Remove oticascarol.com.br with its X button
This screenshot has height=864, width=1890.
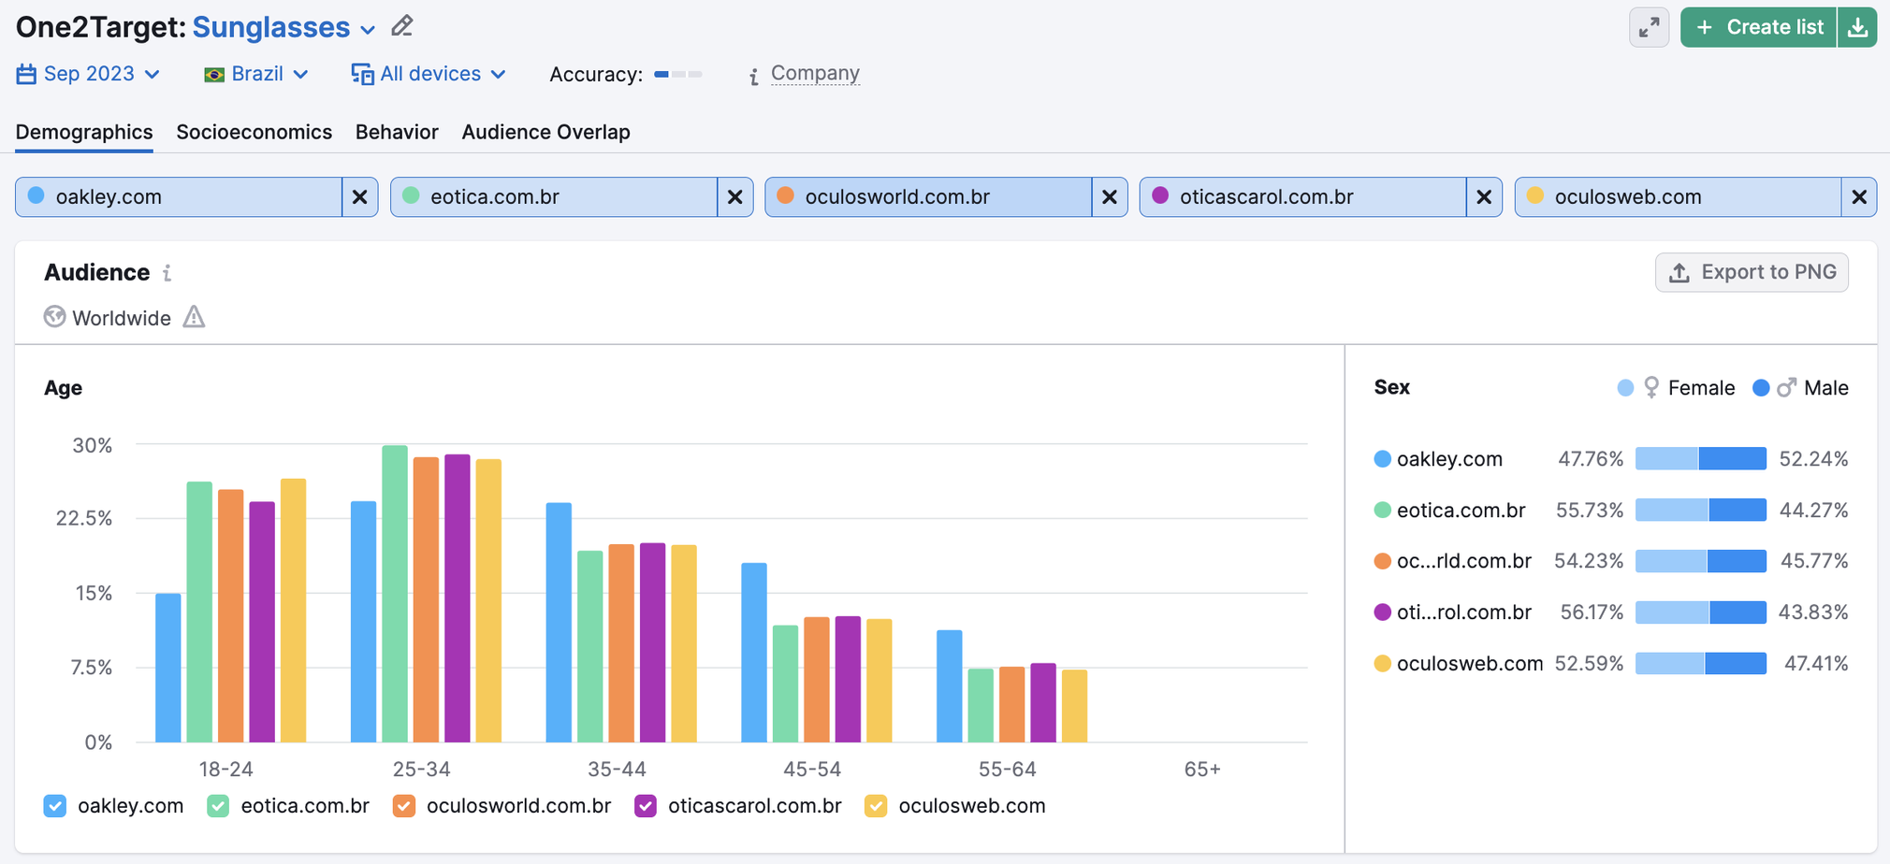coord(1484,197)
